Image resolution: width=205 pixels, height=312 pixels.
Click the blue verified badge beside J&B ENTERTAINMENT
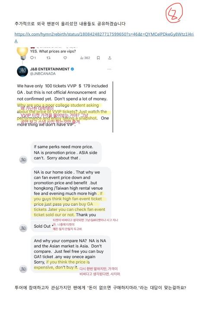pos(73,69)
